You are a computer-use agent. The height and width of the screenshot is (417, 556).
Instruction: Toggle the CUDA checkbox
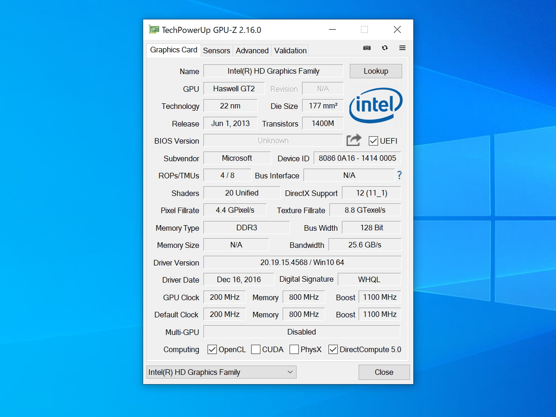(256, 349)
